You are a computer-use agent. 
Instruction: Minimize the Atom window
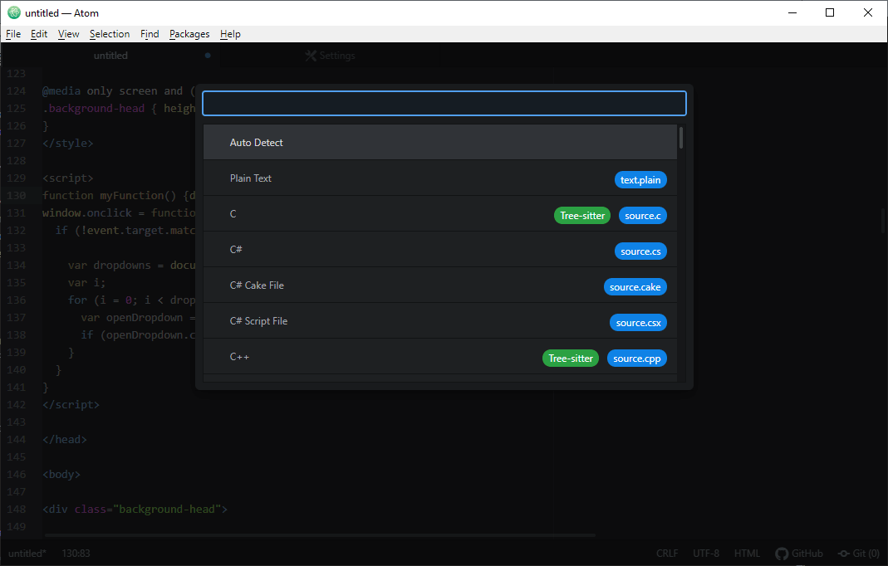tap(792, 12)
